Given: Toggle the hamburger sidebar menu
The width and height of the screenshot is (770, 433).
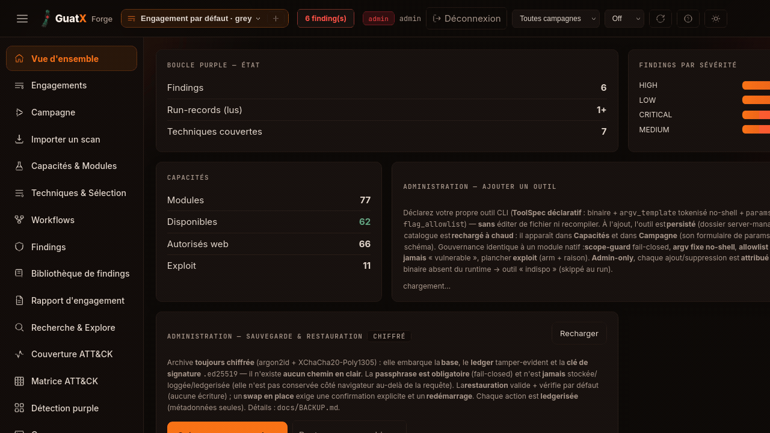Looking at the screenshot, I should point(22,19).
